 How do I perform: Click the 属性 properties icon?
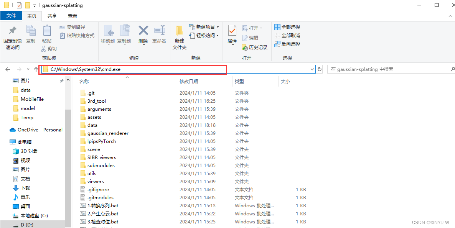click(232, 30)
